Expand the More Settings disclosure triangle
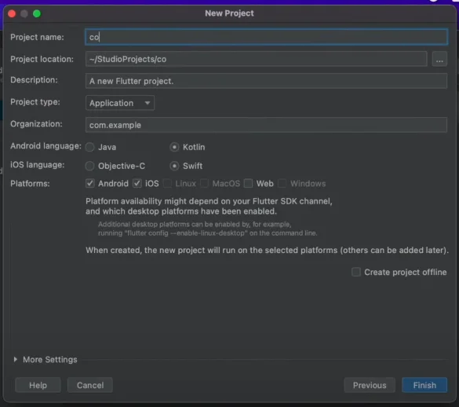Screen dimensions: 459x407 [16, 359]
